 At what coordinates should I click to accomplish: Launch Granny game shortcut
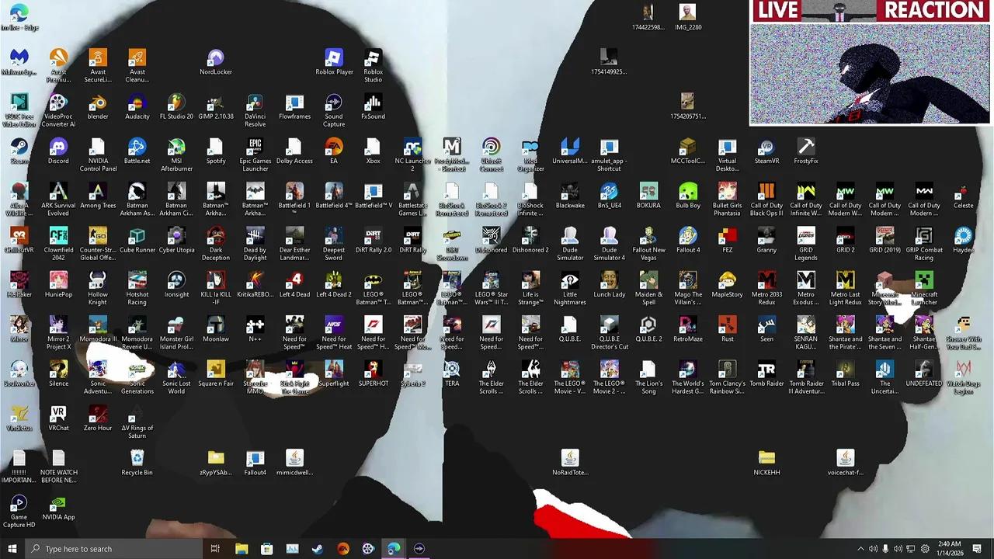click(x=766, y=241)
